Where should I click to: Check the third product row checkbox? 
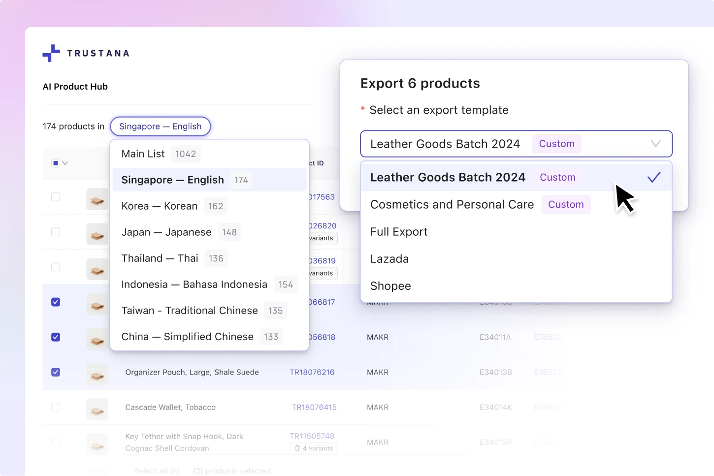click(x=56, y=267)
